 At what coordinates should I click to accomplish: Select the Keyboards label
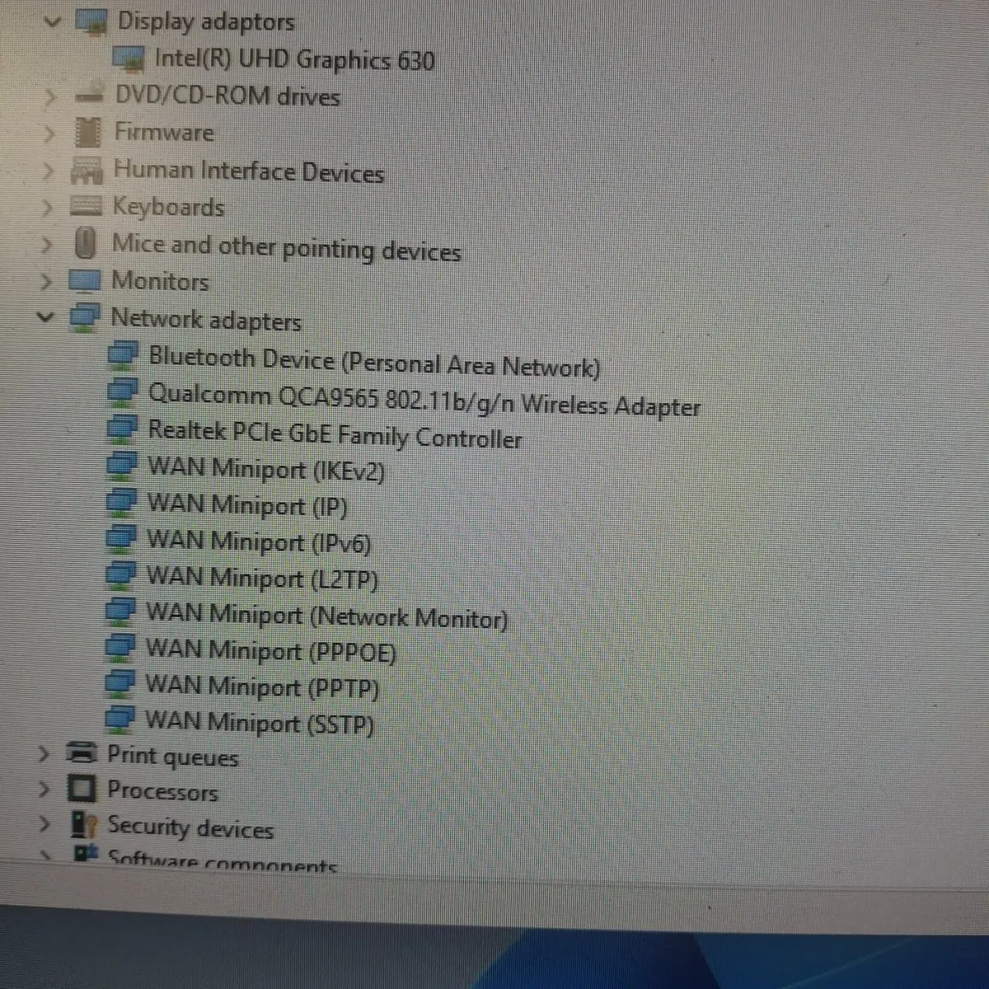[x=168, y=206]
